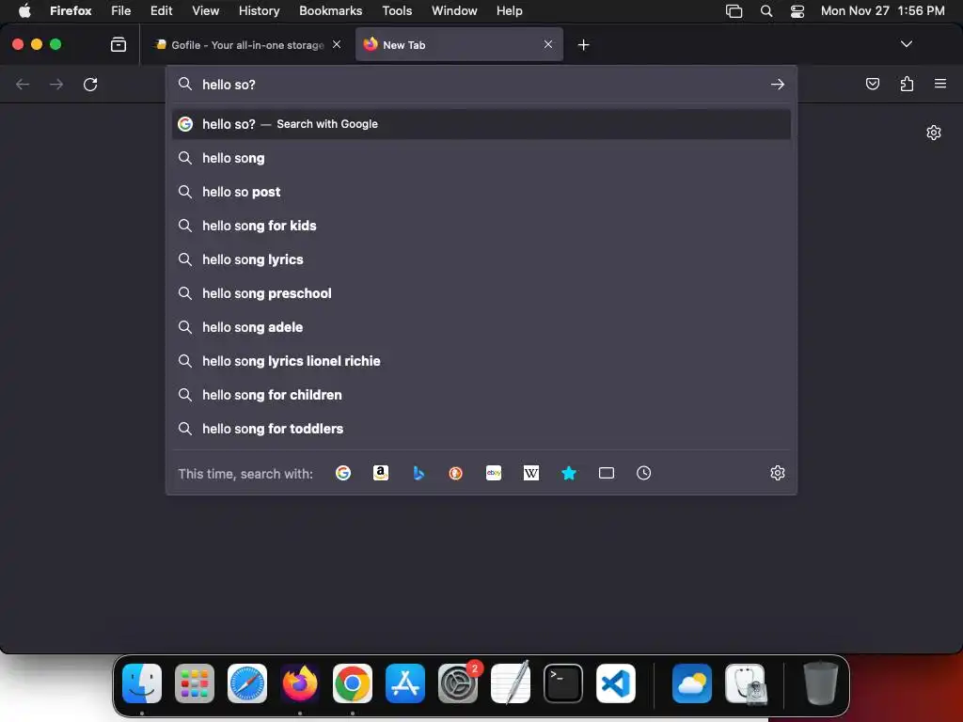Open the Window menu
The width and height of the screenshot is (963, 722).
coord(454,10)
